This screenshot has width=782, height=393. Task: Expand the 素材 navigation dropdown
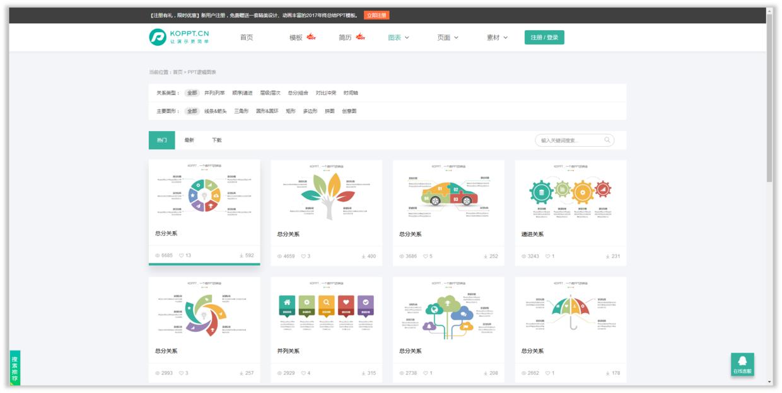[497, 37]
